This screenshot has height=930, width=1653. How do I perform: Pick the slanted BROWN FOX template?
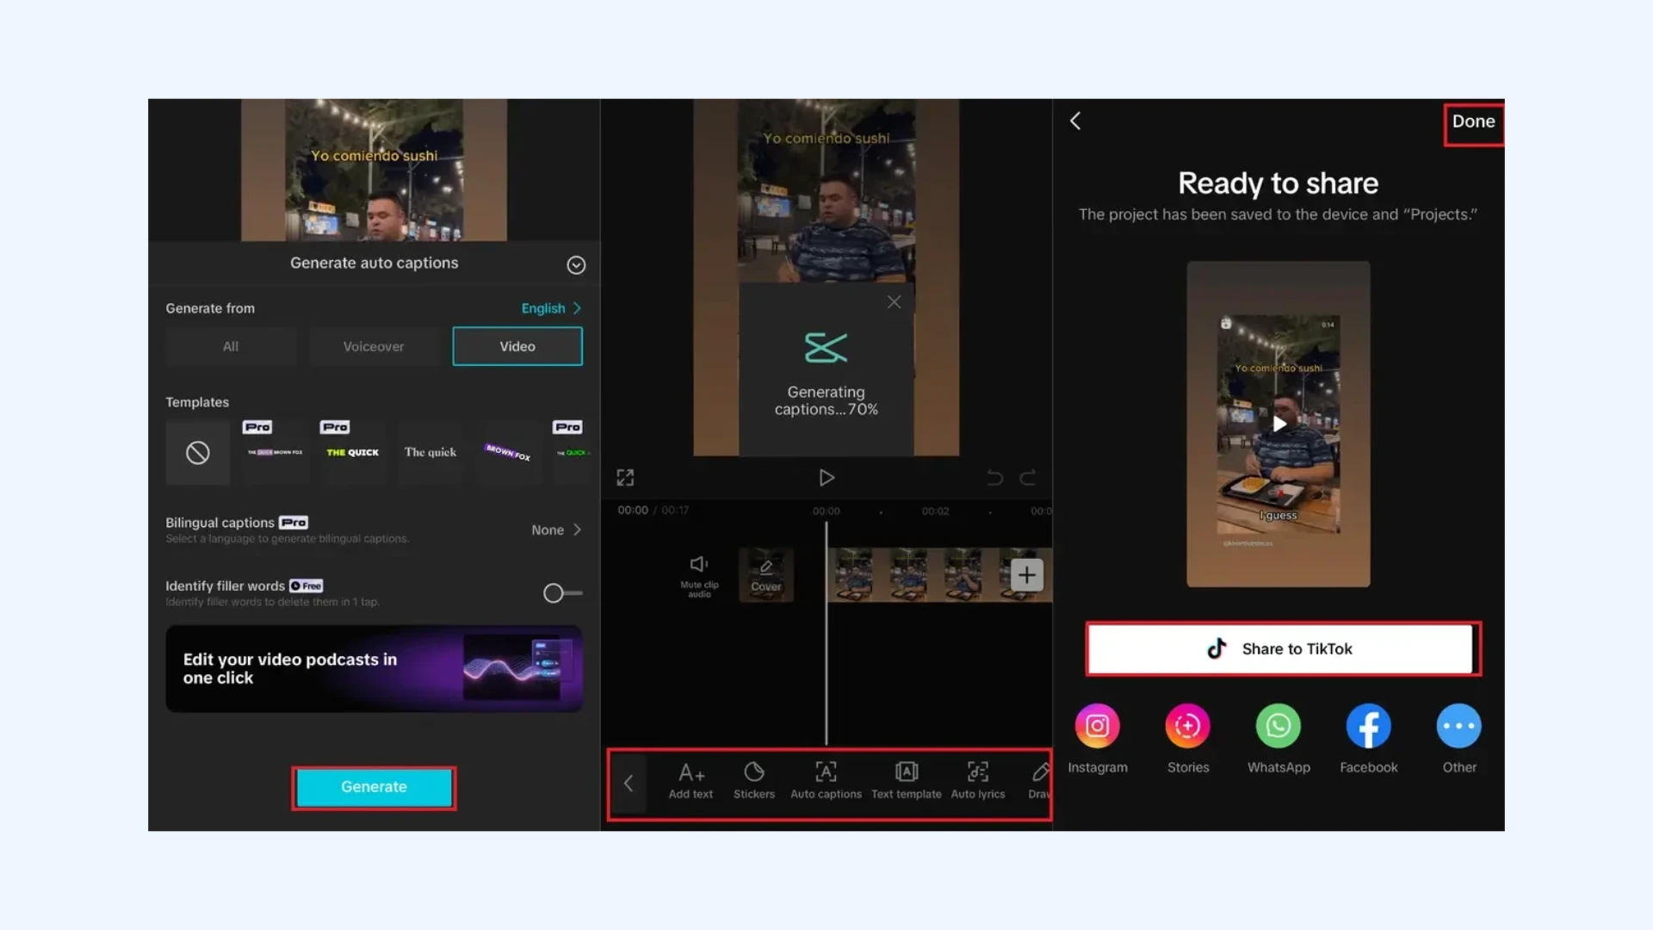(508, 452)
